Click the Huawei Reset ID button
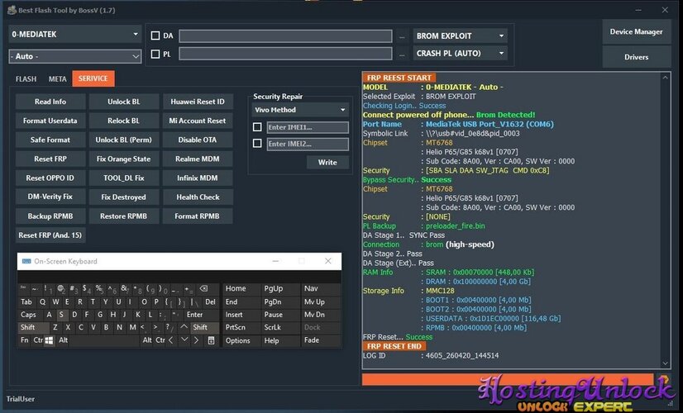The image size is (683, 413). 198,102
